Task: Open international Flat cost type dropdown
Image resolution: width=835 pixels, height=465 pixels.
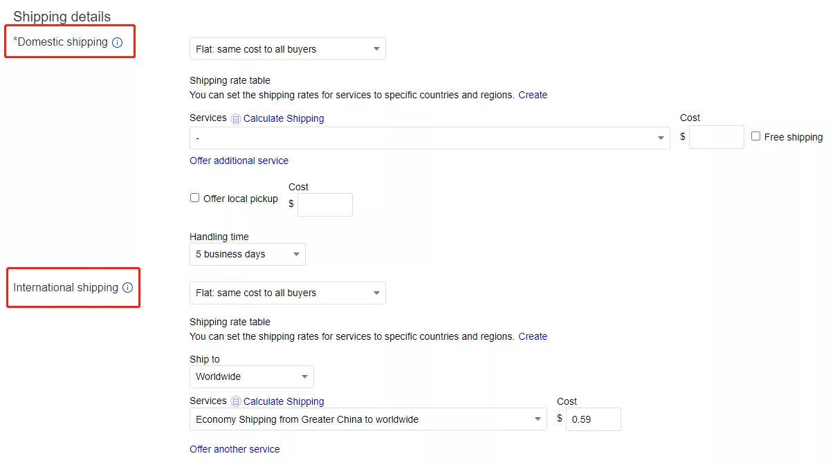Action: [287, 293]
